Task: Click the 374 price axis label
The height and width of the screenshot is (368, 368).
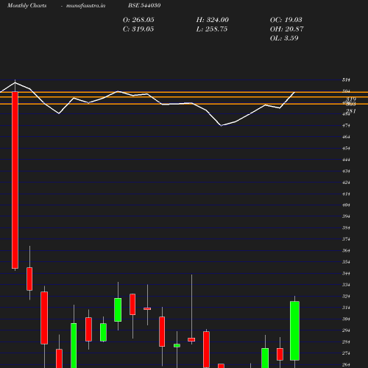Action: [346, 239]
